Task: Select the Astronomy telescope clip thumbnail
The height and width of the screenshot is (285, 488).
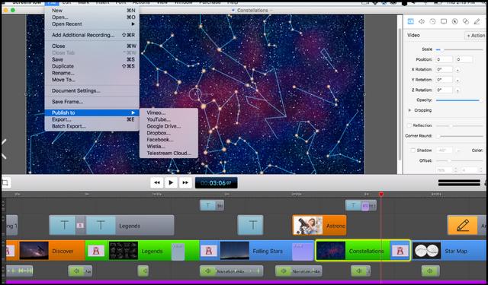Action: [307, 226]
